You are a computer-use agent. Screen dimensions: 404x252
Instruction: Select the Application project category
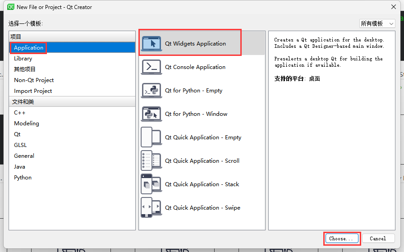[x=72, y=48]
